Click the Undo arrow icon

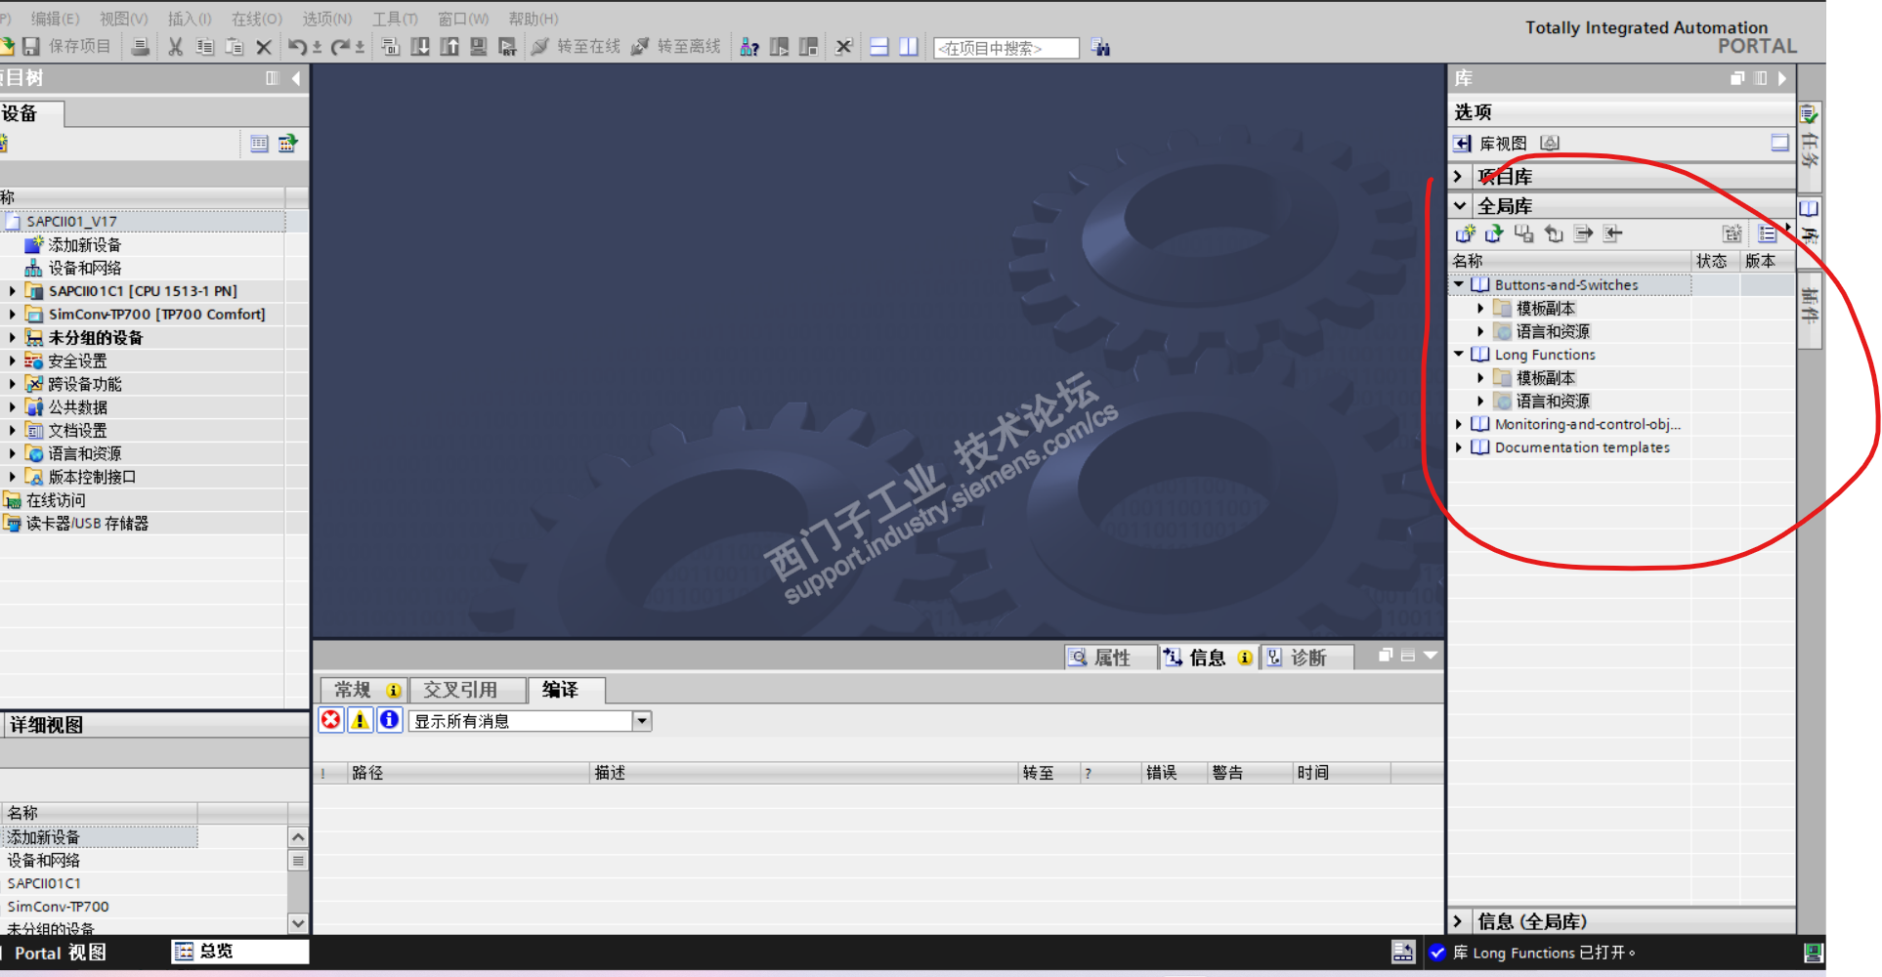298,47
